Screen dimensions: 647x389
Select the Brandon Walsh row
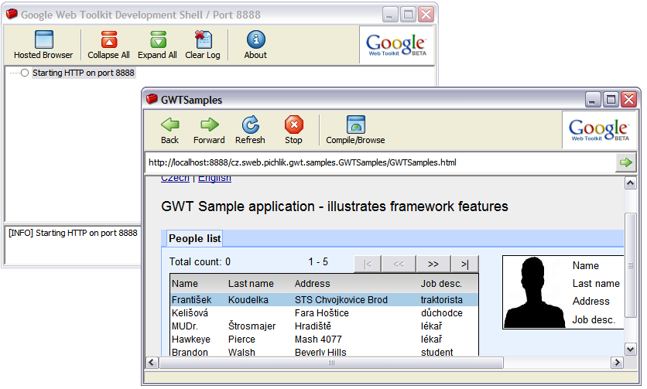(x=324, y=352)
